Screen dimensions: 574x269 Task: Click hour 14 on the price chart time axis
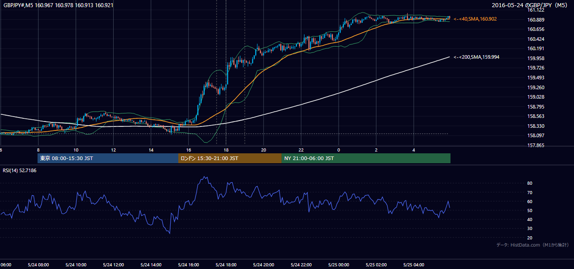coord(151,150)
